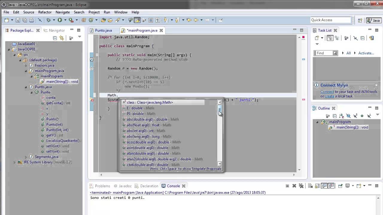Expand Frazioni.java in Package Explorer

26,65
